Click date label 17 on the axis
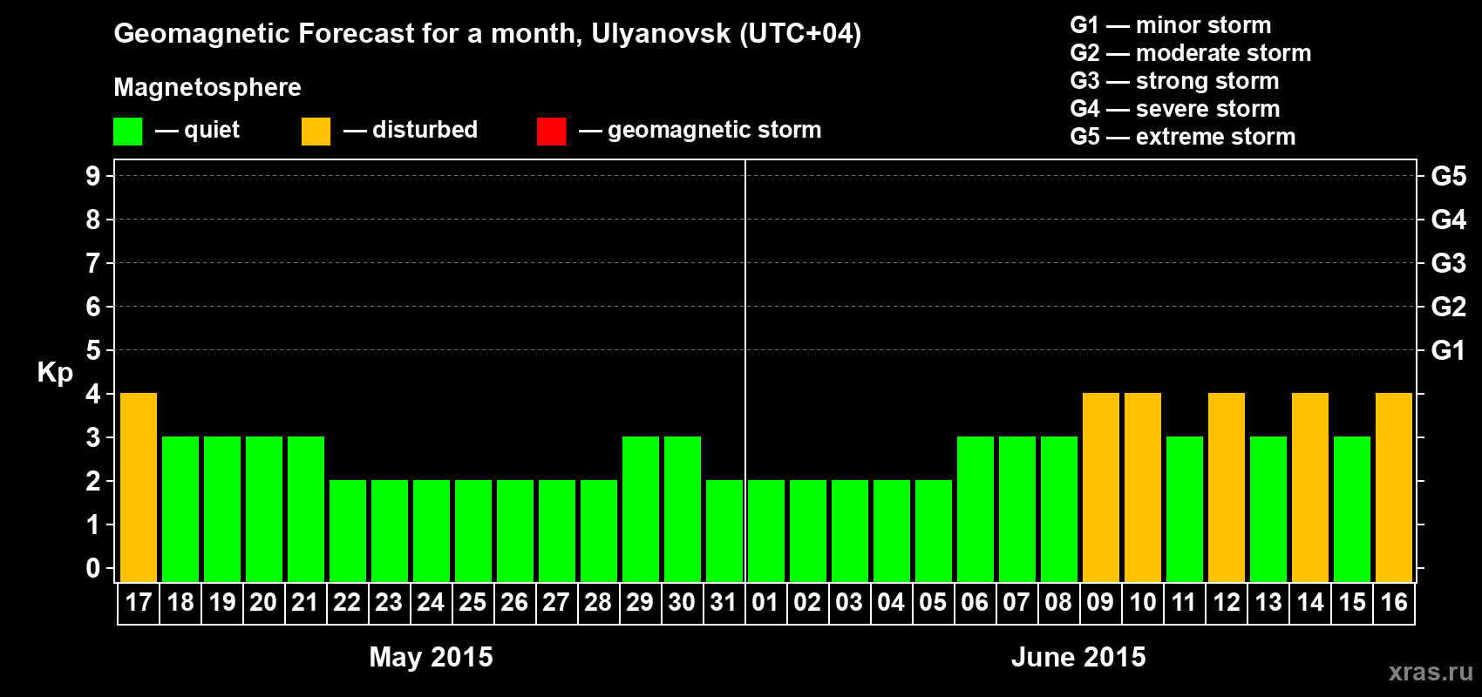The height and width of the screenshot is (697, 1482). point(139,603)
